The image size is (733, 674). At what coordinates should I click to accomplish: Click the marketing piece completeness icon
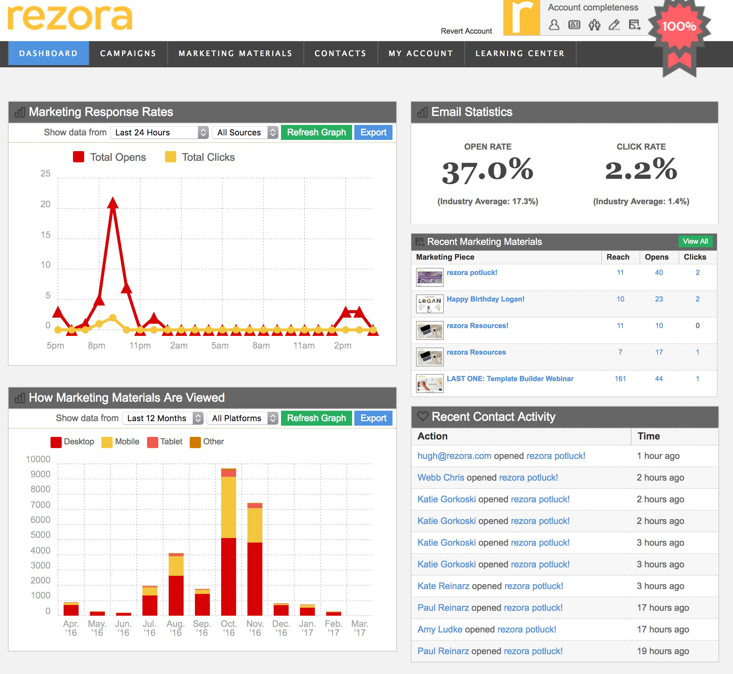635,25
